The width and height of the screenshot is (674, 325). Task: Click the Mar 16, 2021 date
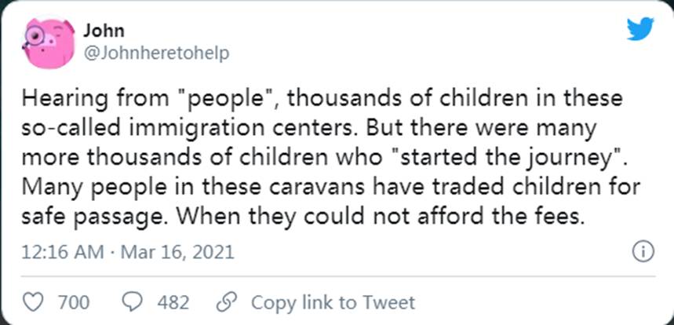point(179,254)
